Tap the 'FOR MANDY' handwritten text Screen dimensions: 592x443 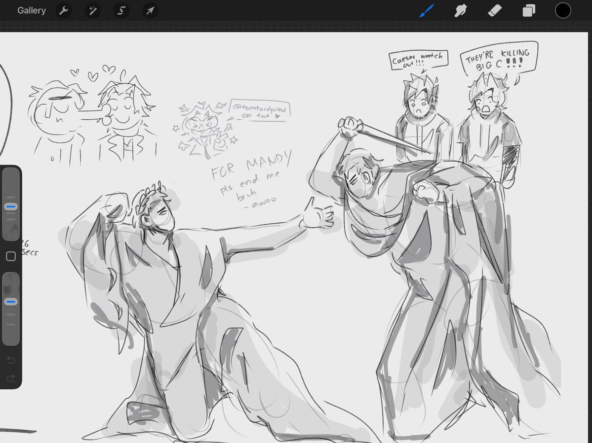click(x=251, y=165)
